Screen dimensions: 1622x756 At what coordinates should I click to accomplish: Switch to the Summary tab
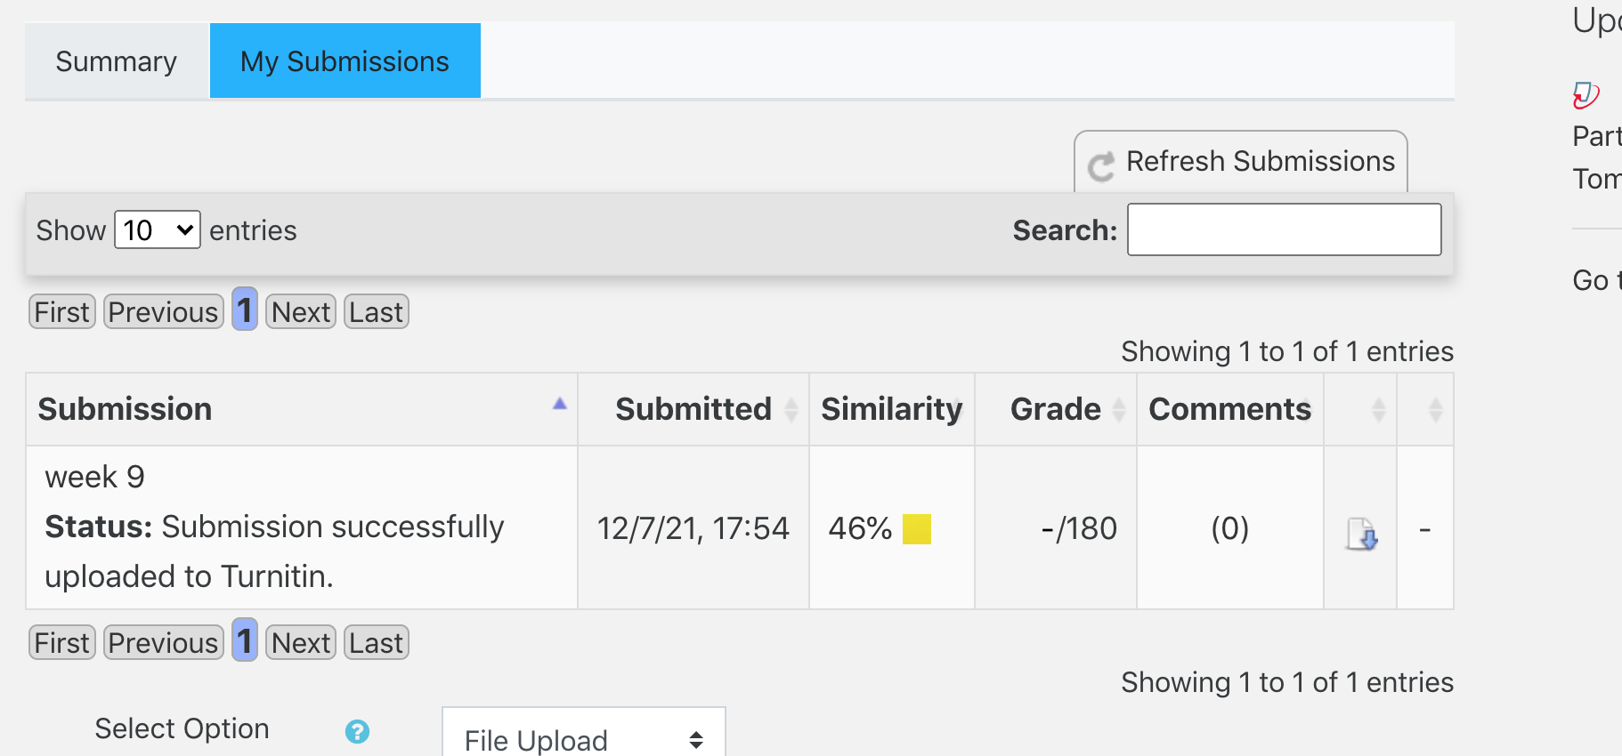point(117,61)
